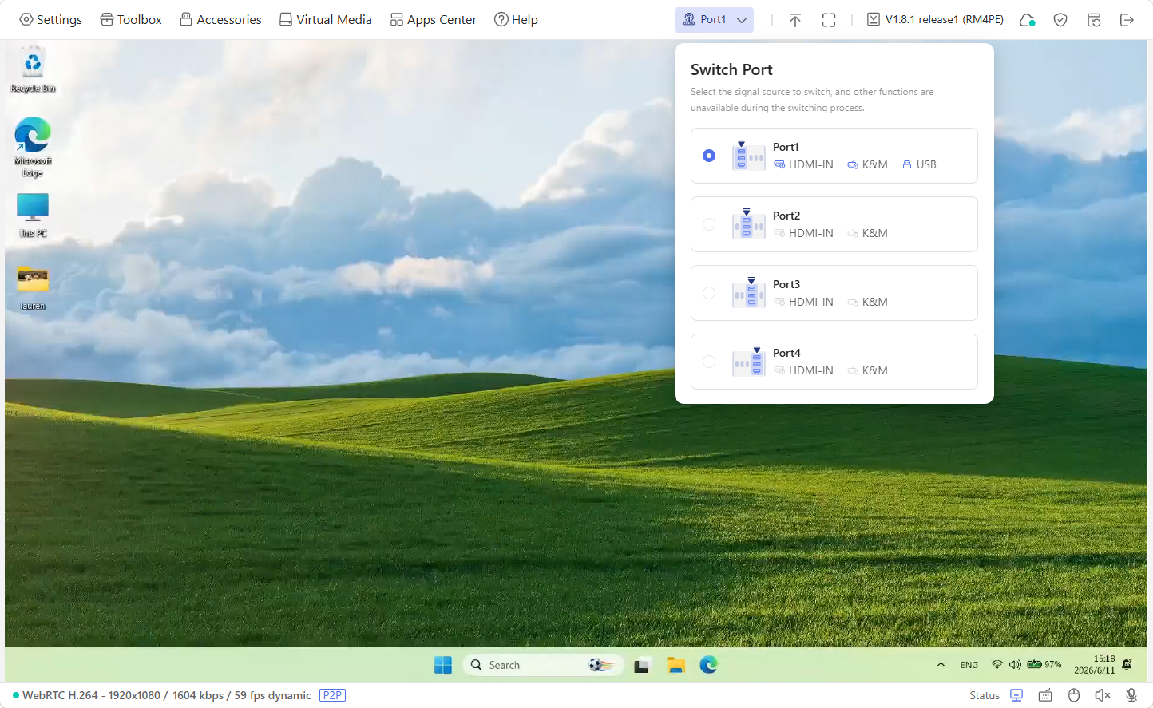
Task: Open the notification bell in the tray
Action: click(1127, 665)
